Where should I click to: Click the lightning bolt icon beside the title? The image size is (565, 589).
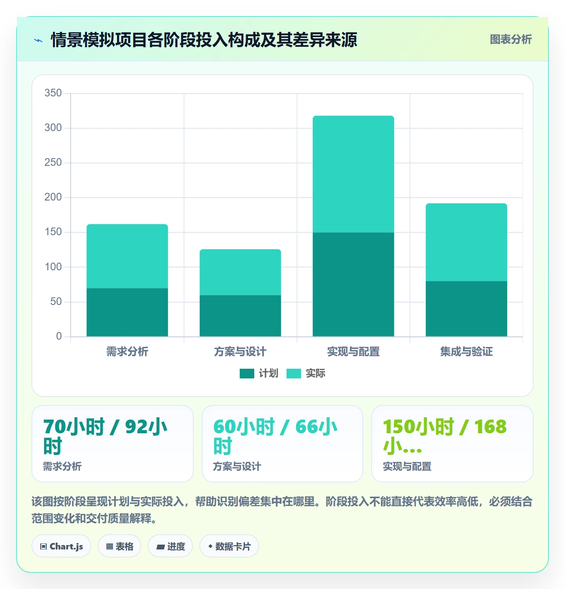tap(38, 40)
